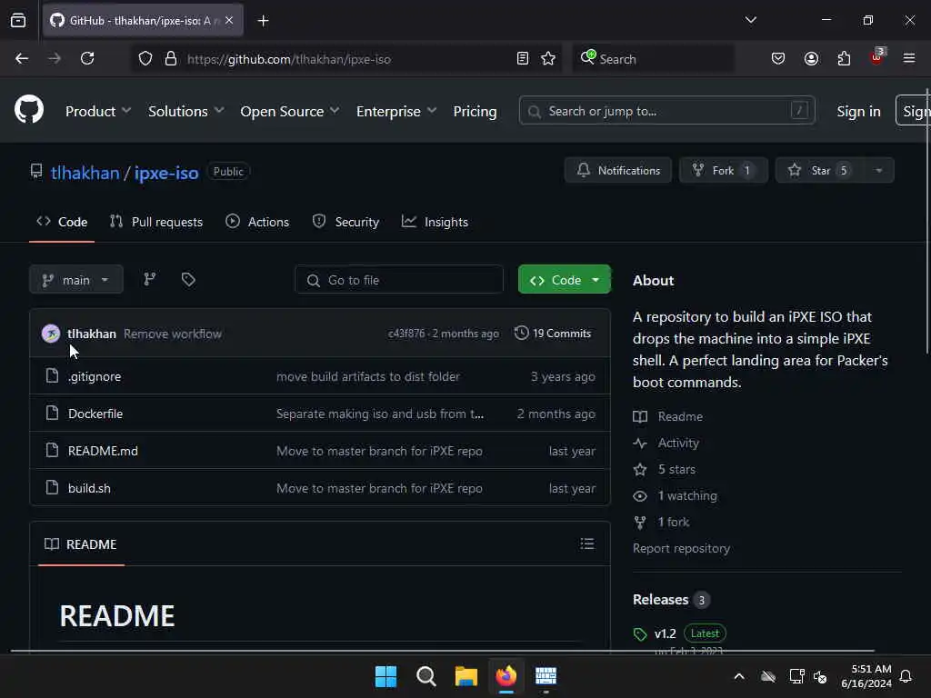Open the Firefox hamburger application menu
This screenshot has height=698, width=931.
tap(908, 58)
